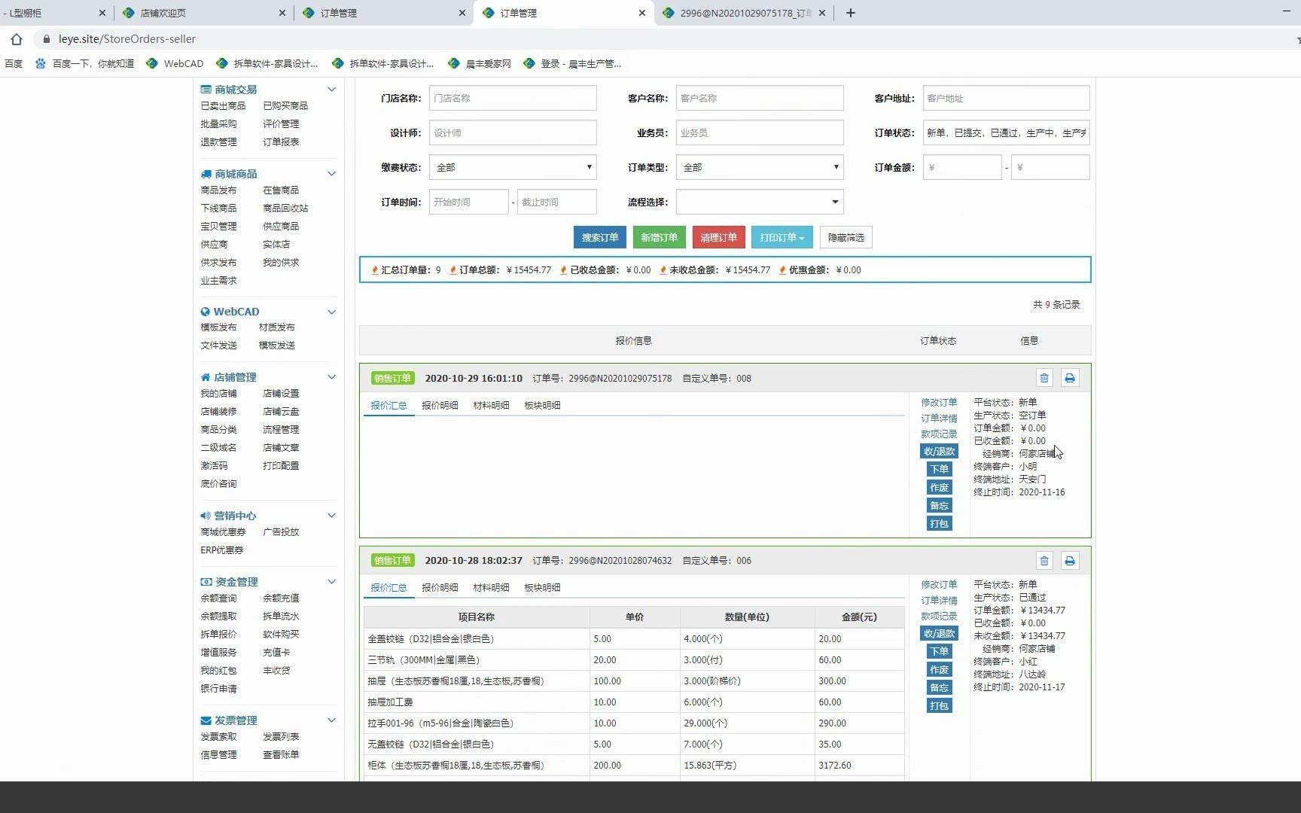Open 拆单报价 in sidebar
1301x813 pixels.
pos(218,635)
